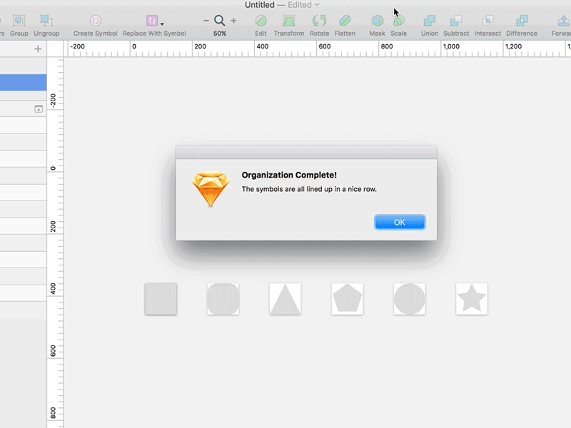
Task: Apply Union boolean operation
Action: pos(430,21)
